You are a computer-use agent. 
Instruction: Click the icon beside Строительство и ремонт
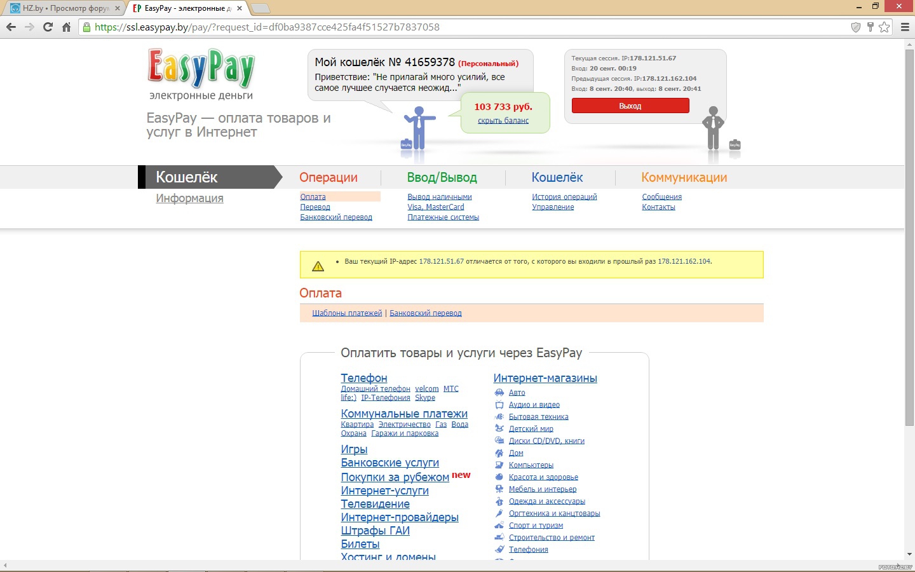pos(499,538)
